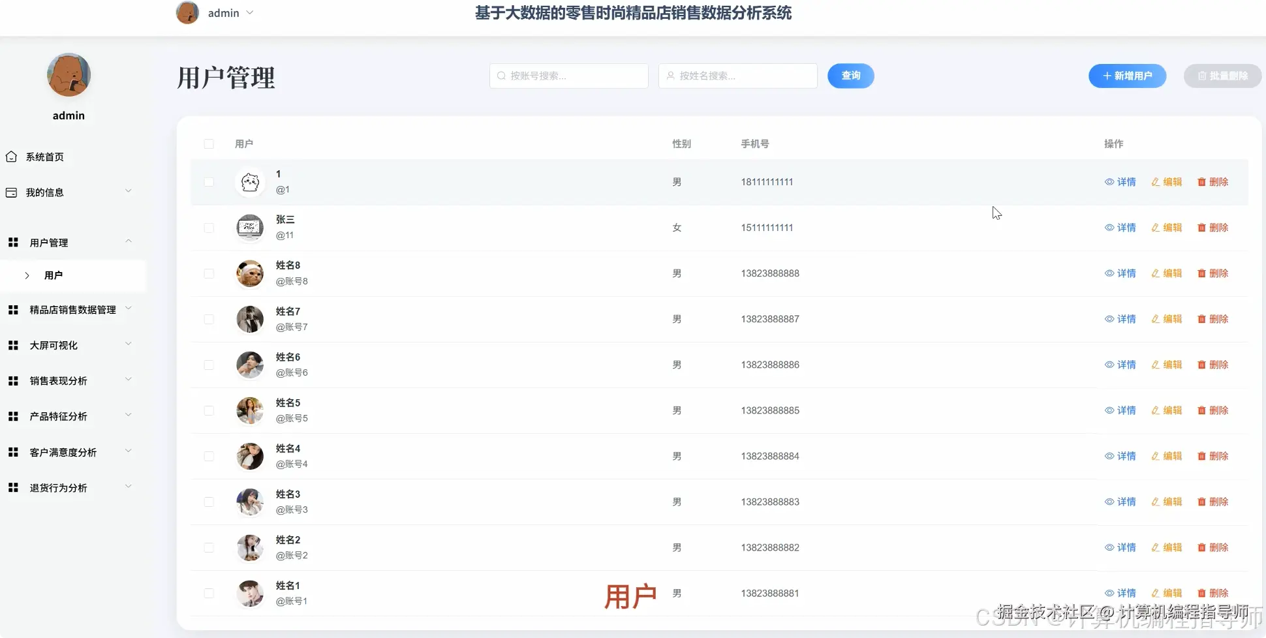Collapse the 用户管理 menu chevron
Viewport: 1266px width, 638px height.
point(129,241)
